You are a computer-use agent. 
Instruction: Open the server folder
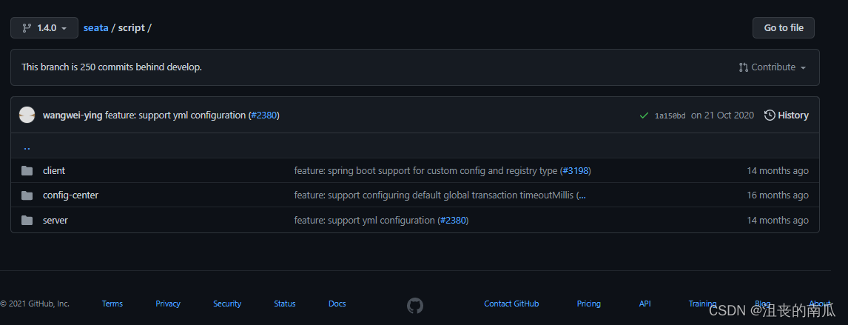55,221
